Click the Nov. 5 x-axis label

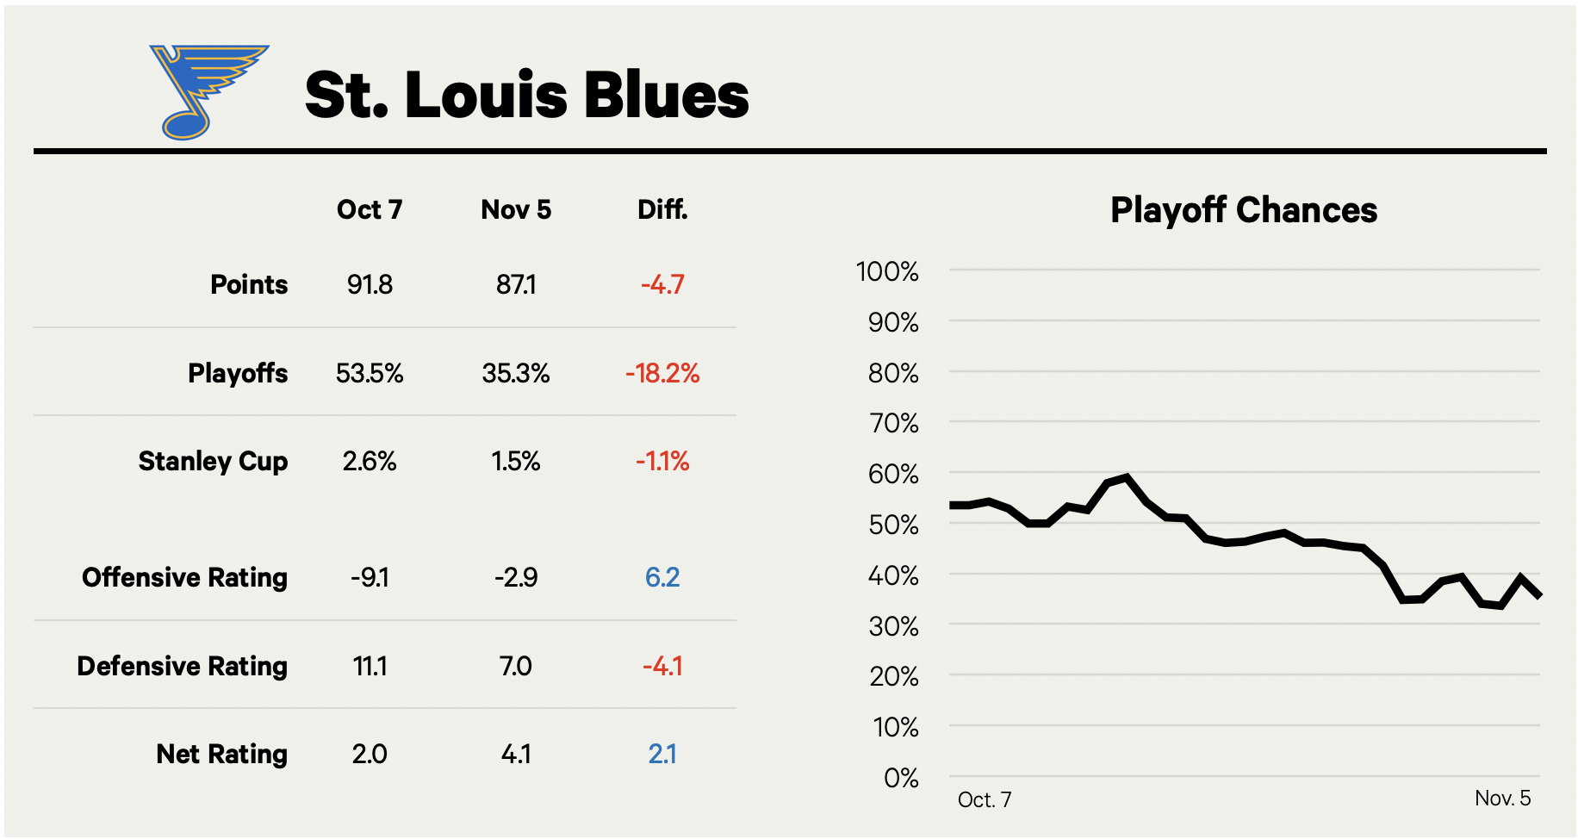point(1502,799)
